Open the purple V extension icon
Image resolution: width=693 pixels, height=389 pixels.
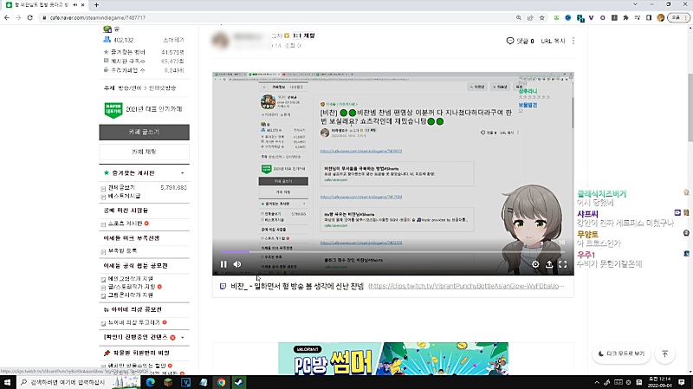591,17
